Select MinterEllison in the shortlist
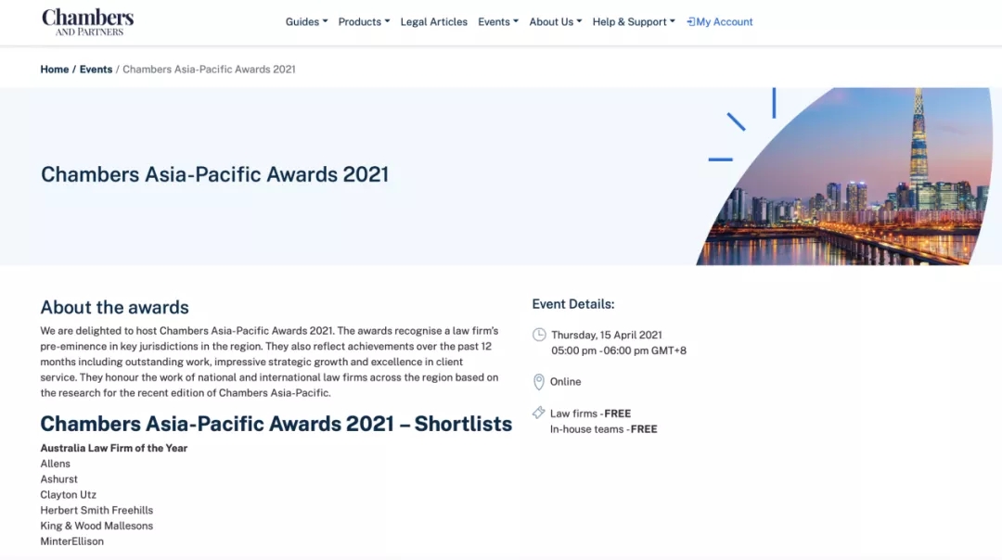The width and height of the screenshot is (1002, 560). 71,541
